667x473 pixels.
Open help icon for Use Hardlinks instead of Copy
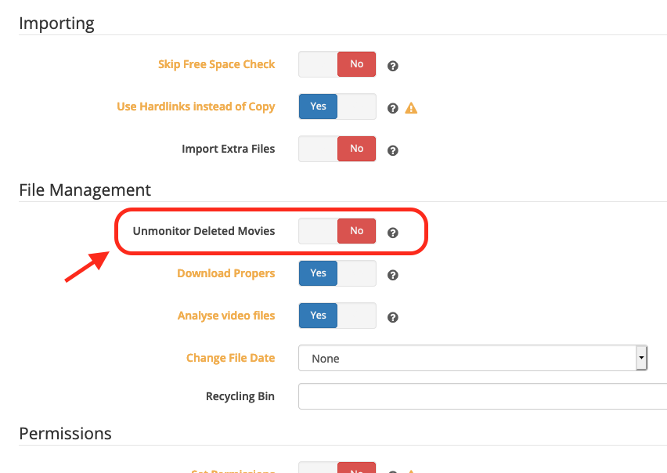coord(393,109)
